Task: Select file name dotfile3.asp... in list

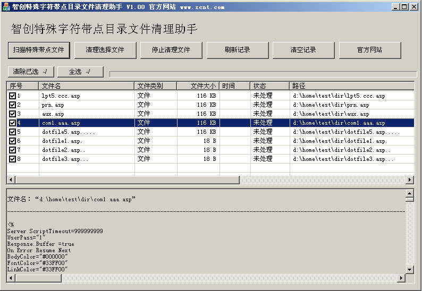Action: (x=65, y=159)
